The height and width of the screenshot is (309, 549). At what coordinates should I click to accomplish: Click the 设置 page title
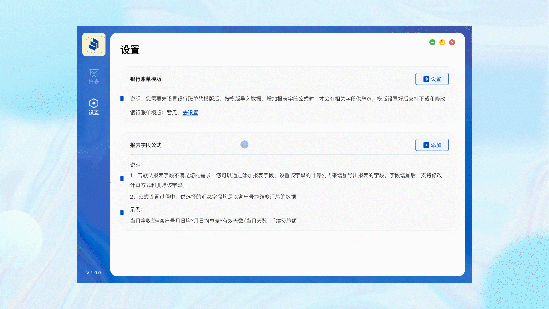(130, 50)
